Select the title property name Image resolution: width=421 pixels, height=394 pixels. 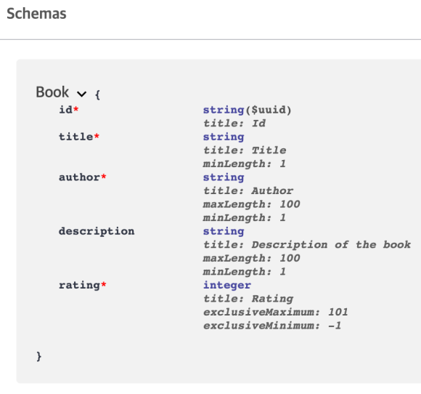click(x=76, y=137)
